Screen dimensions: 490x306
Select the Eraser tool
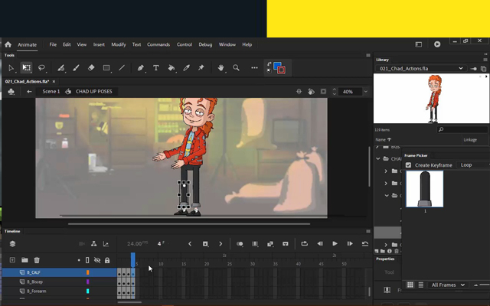click(91, 68)
